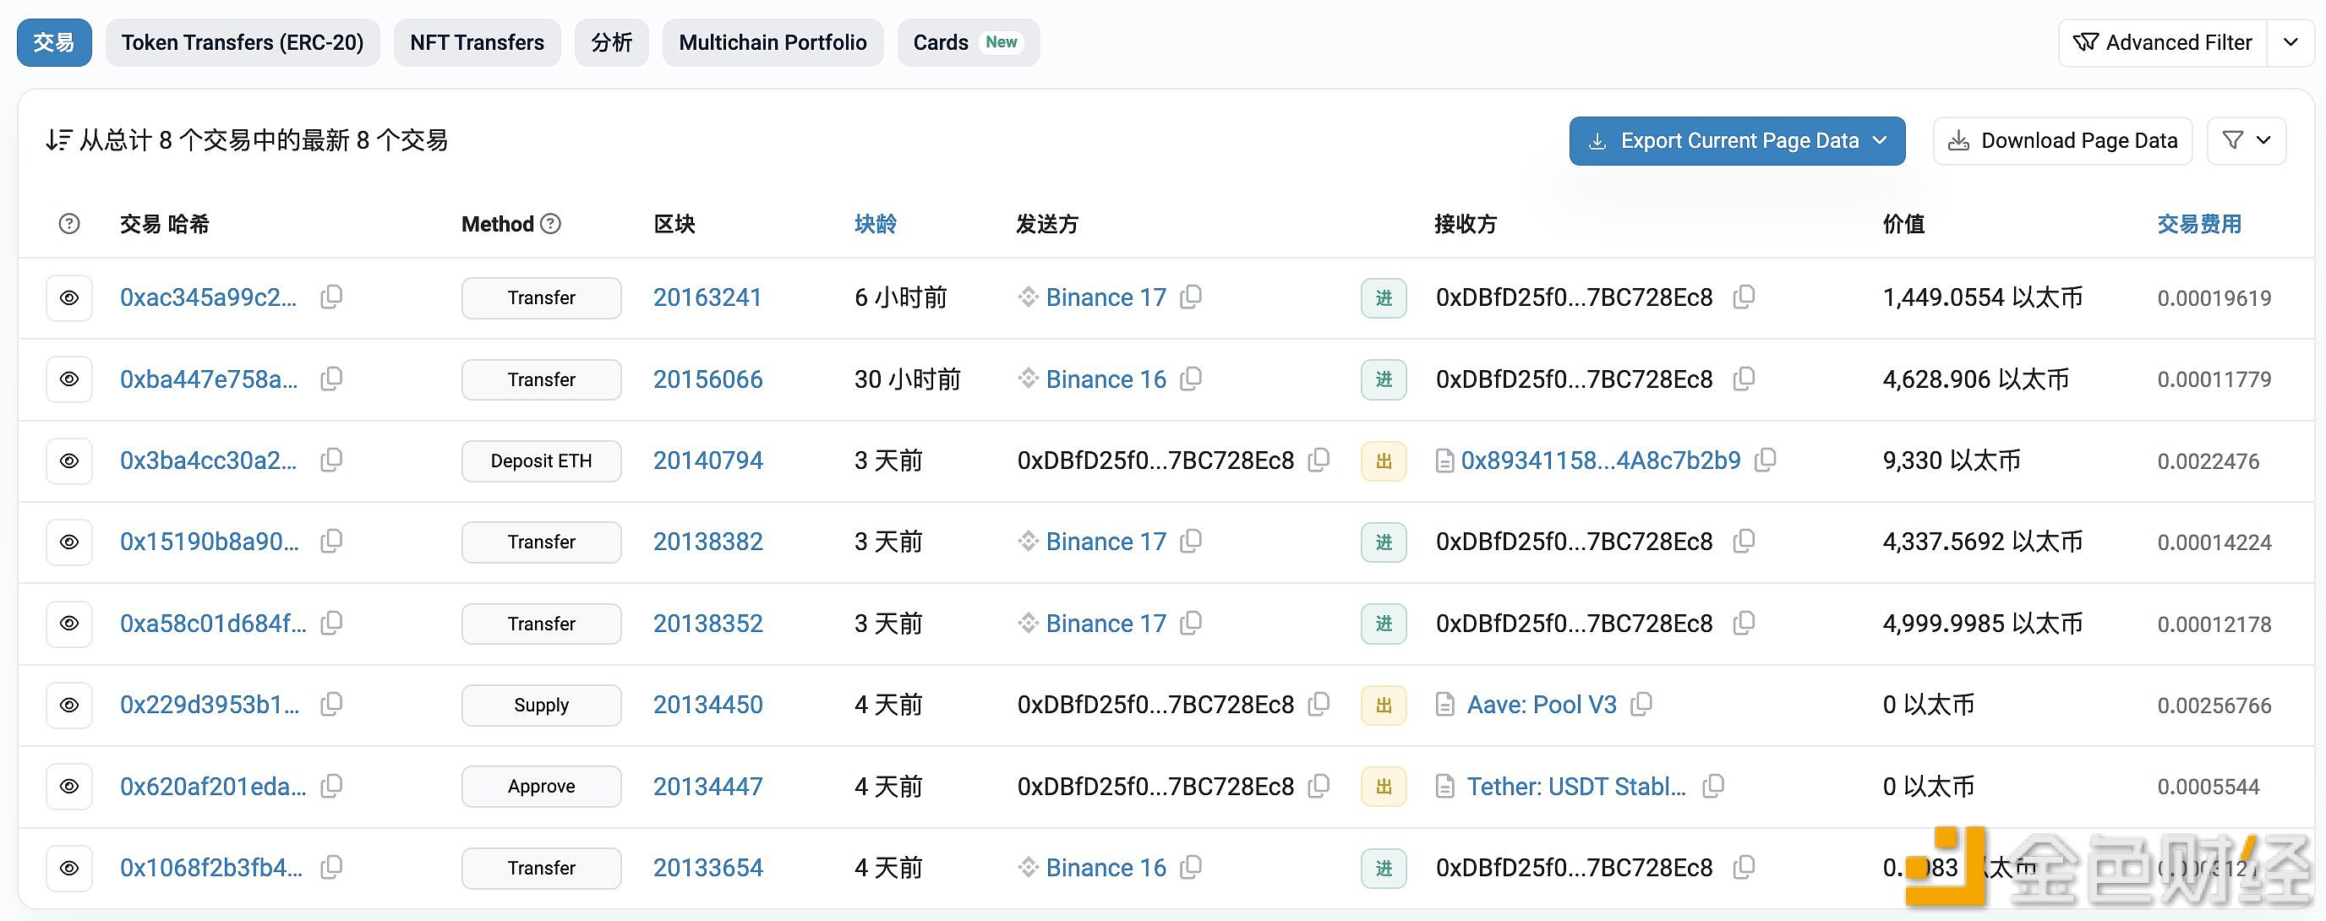Viewport: 2326px width, 921px height.
Task: Copy Binance 17 address in block 20138382 row
Action: point(1191,541)
